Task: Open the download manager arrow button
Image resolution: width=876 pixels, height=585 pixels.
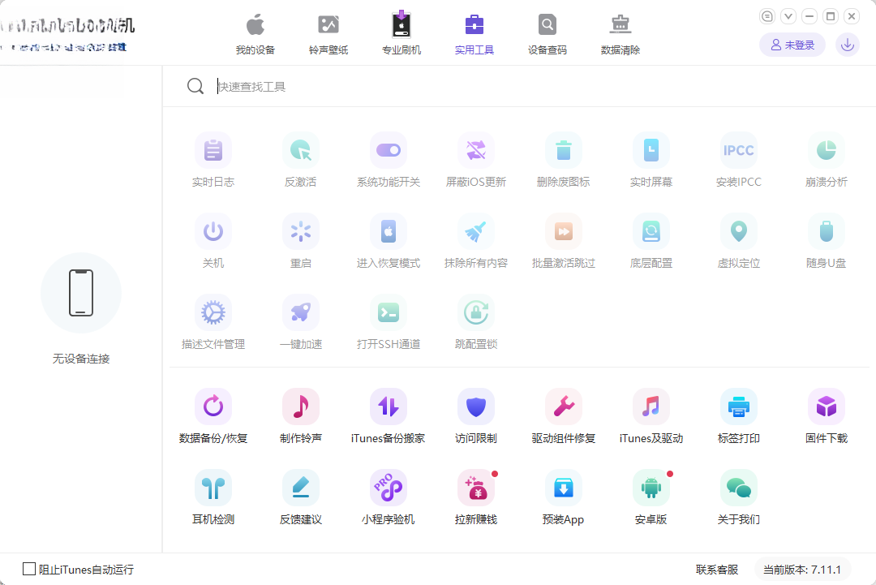Action: [x=847, y=45]
